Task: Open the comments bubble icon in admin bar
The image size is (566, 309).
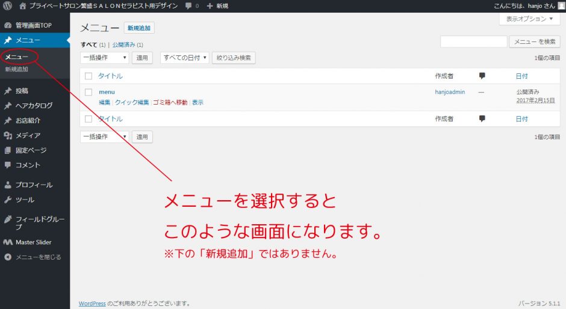Action: [189, 5]
